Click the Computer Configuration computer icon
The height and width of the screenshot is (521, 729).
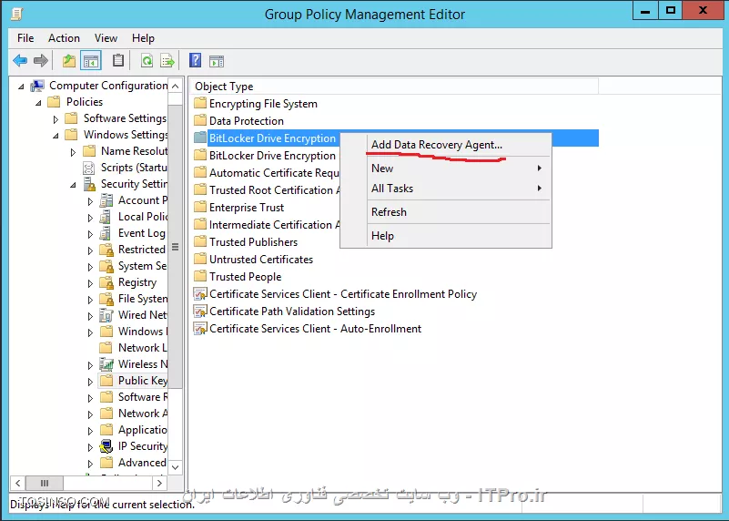[x=37, y=86]
